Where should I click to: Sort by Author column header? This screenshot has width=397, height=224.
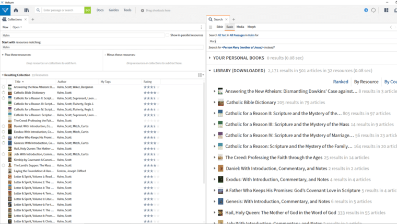[x=62, y=82]
